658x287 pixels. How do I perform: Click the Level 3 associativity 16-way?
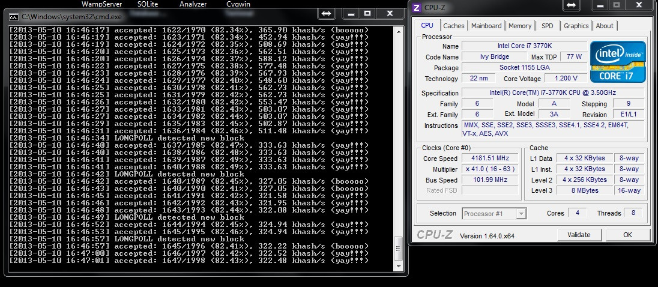coord(629,190)
